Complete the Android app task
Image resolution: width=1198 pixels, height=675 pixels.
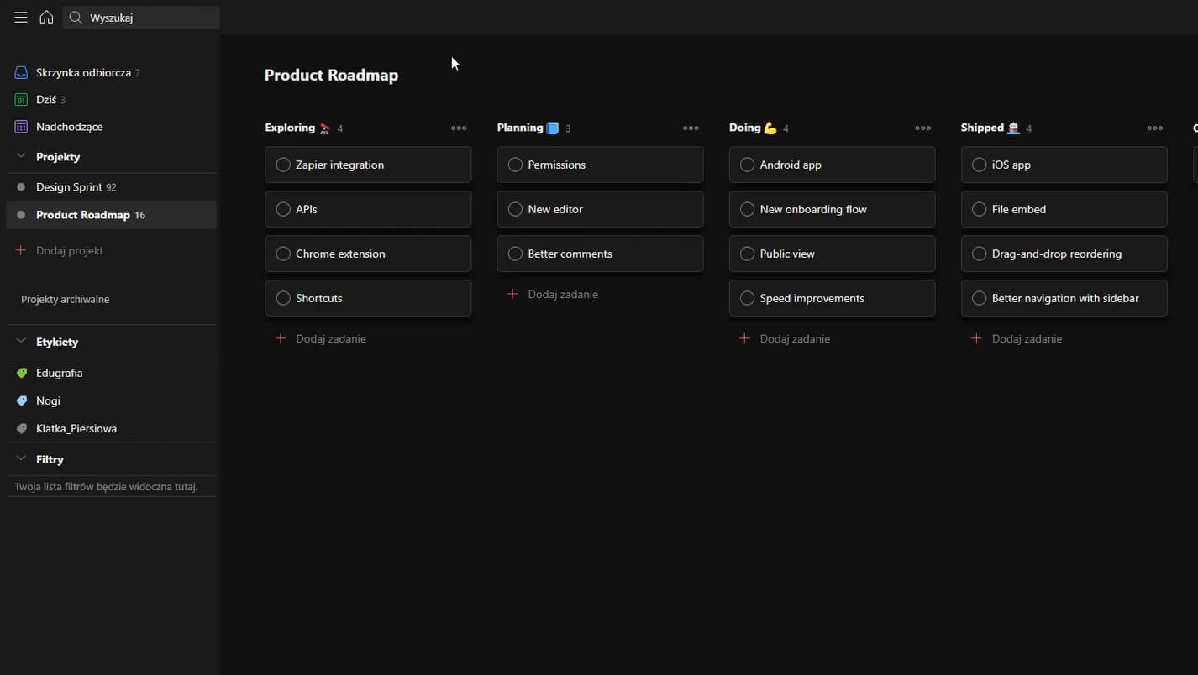coord(747,165)
